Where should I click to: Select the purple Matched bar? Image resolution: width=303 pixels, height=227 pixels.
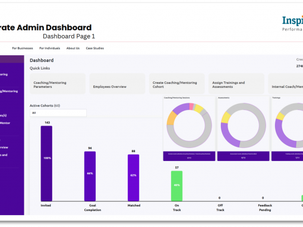[x=133, y=178]
